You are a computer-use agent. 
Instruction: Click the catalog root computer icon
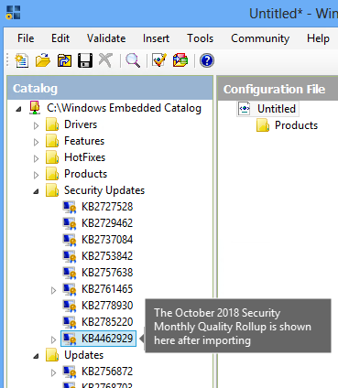(35, 108)
